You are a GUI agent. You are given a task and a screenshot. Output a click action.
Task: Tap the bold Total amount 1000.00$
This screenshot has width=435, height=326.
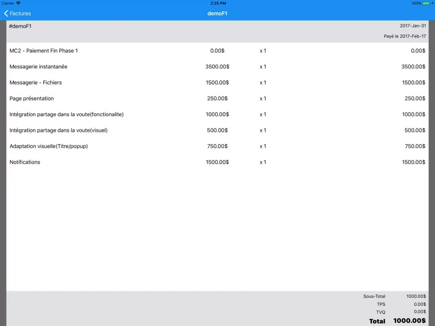point(409,321)
